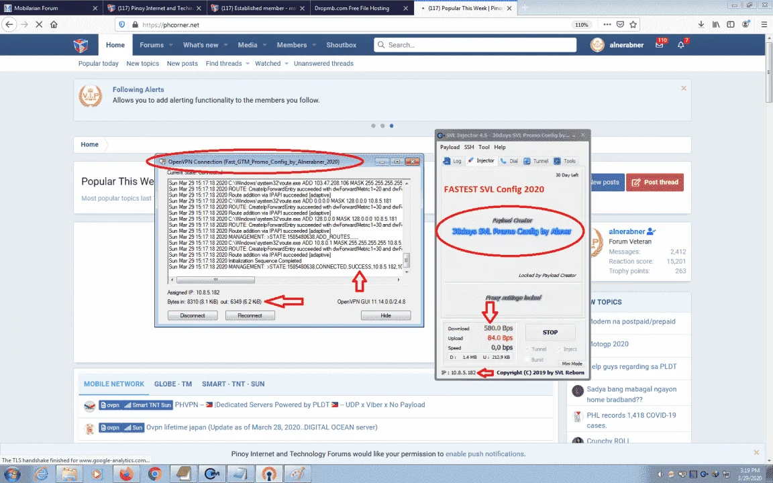
Task: Expand the What's new dropdown arrow
Action: tap(225, 45)
